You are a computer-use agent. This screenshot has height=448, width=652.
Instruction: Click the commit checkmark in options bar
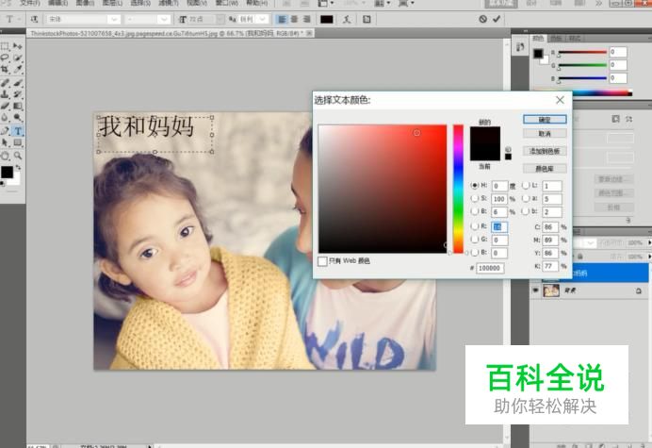[497, 19]
